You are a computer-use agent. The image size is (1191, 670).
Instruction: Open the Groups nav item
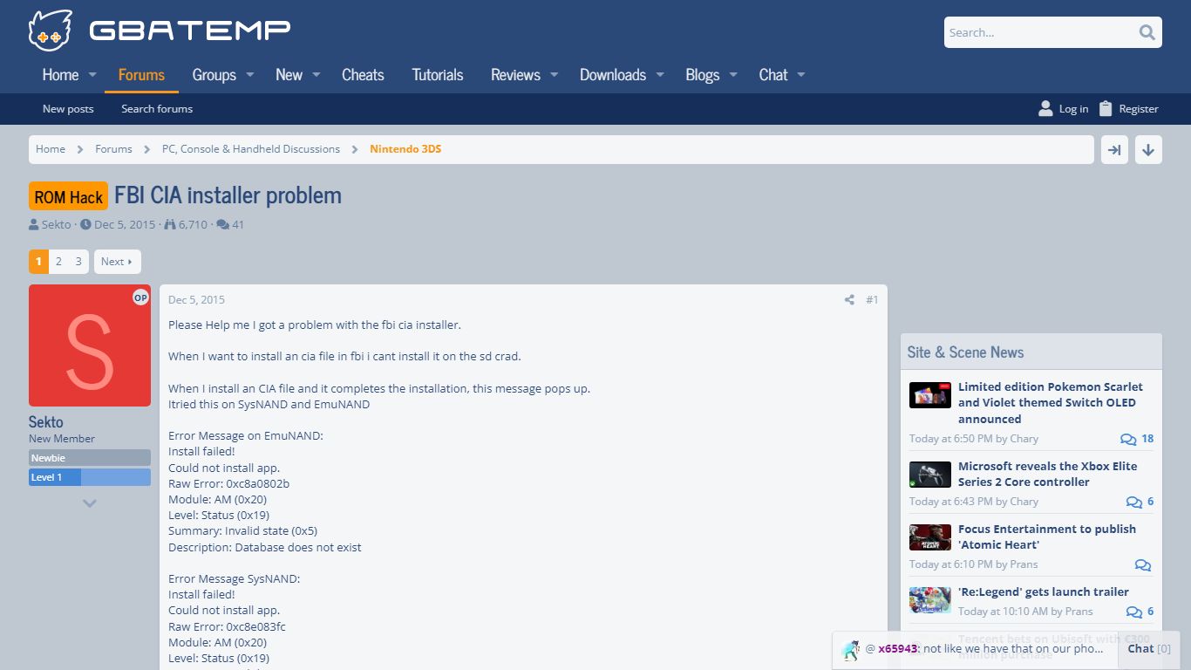coord(214,75)
